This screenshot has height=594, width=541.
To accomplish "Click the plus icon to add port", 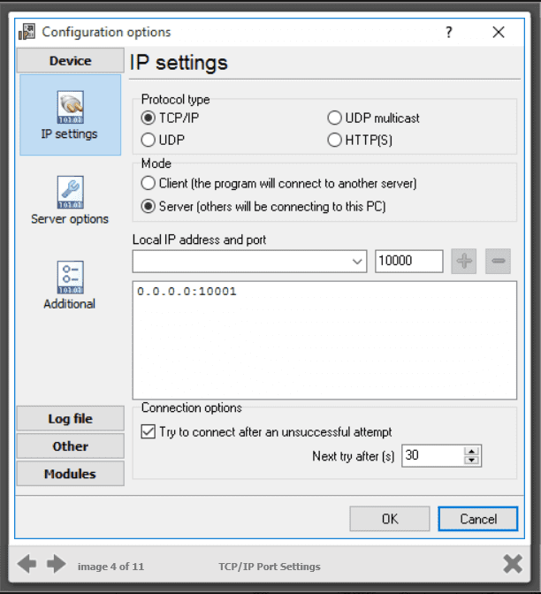I will point(464,261).
